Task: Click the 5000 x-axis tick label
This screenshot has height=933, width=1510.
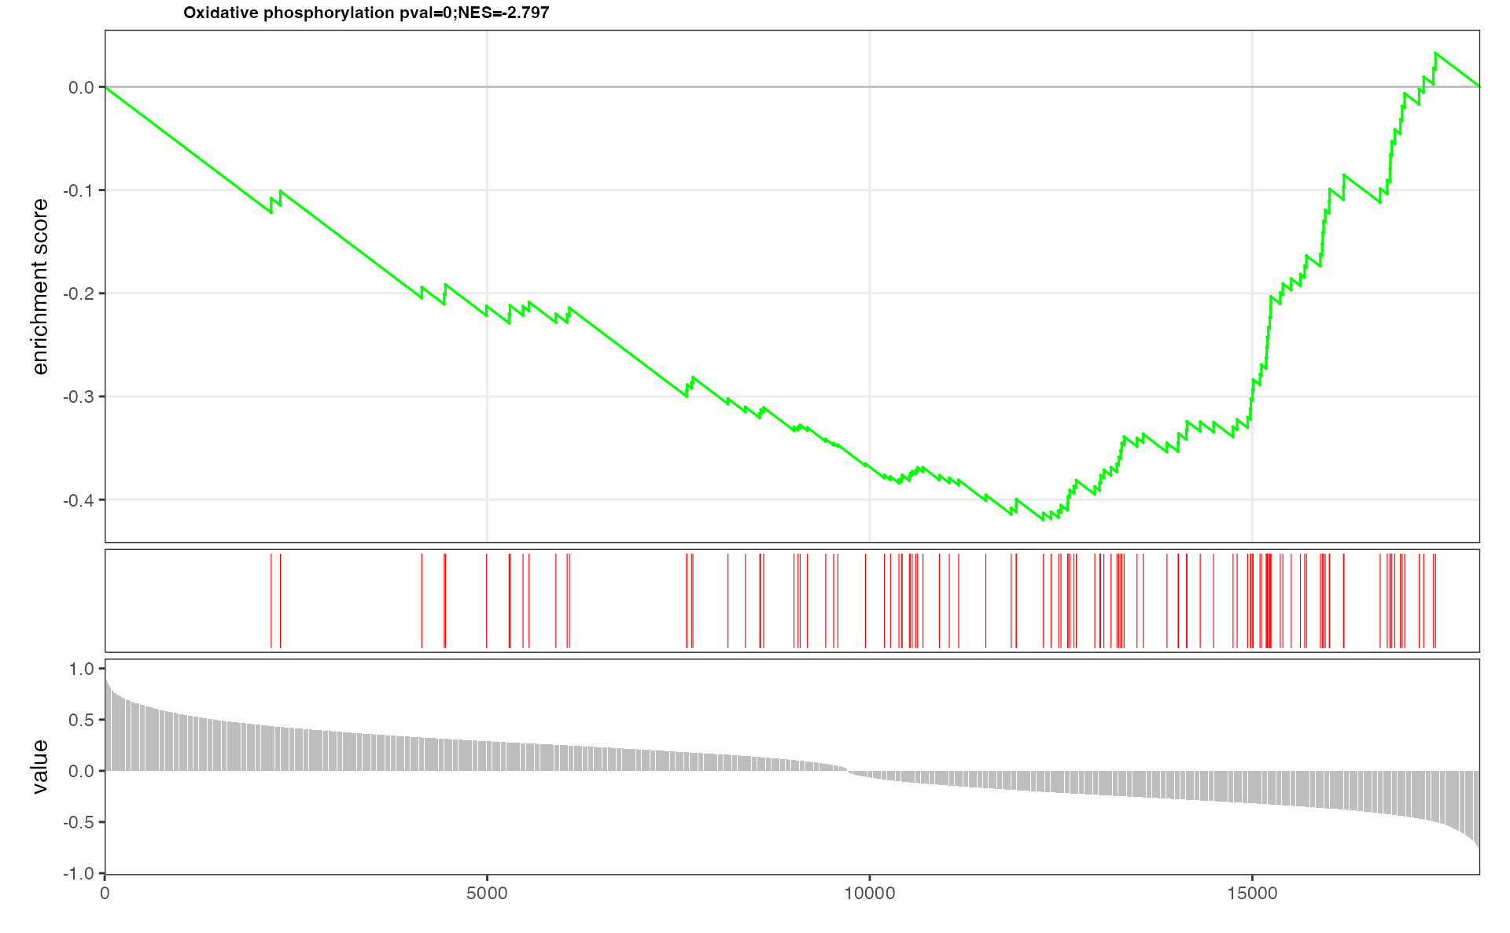Action: pyautogui.click(x=487, y=894)
